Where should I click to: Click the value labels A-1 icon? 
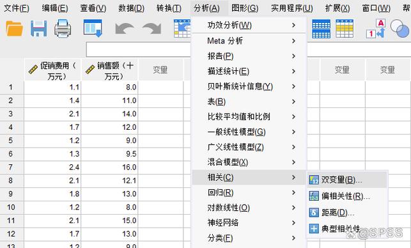[376, 29]
